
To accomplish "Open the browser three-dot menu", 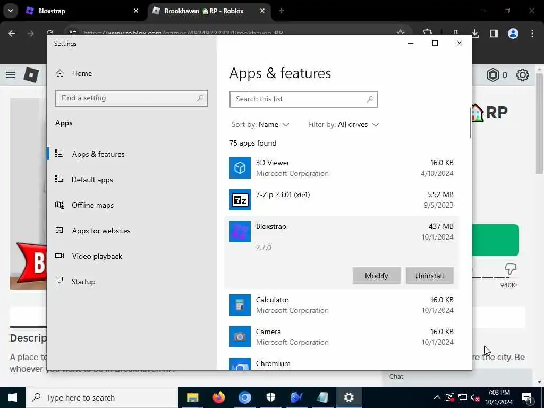I will point(532,33).
